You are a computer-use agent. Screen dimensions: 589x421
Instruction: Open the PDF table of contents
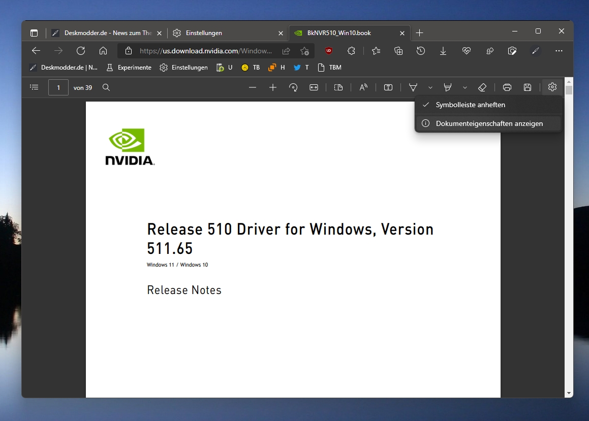click(34, 87)
